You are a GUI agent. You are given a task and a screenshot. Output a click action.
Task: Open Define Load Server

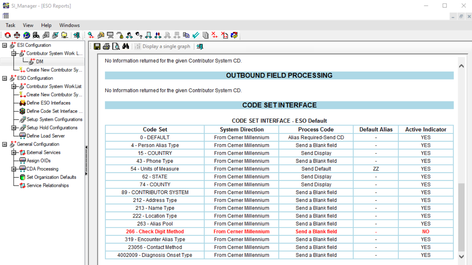pyautogui.click(x=46, y=136)
